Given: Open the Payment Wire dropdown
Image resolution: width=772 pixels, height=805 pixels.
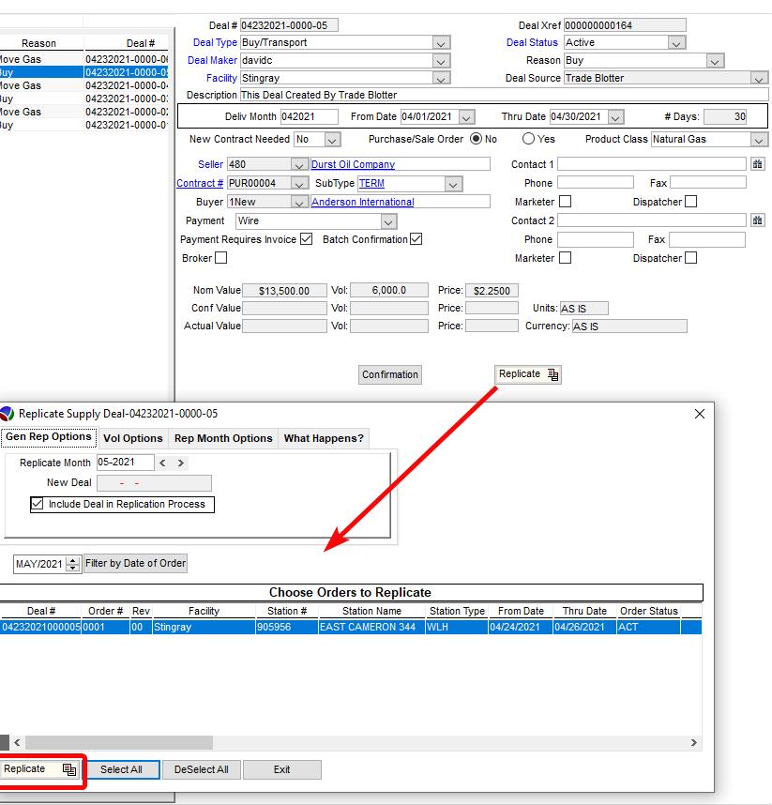Looking at the screenshot, I should [x=388, y=220].
